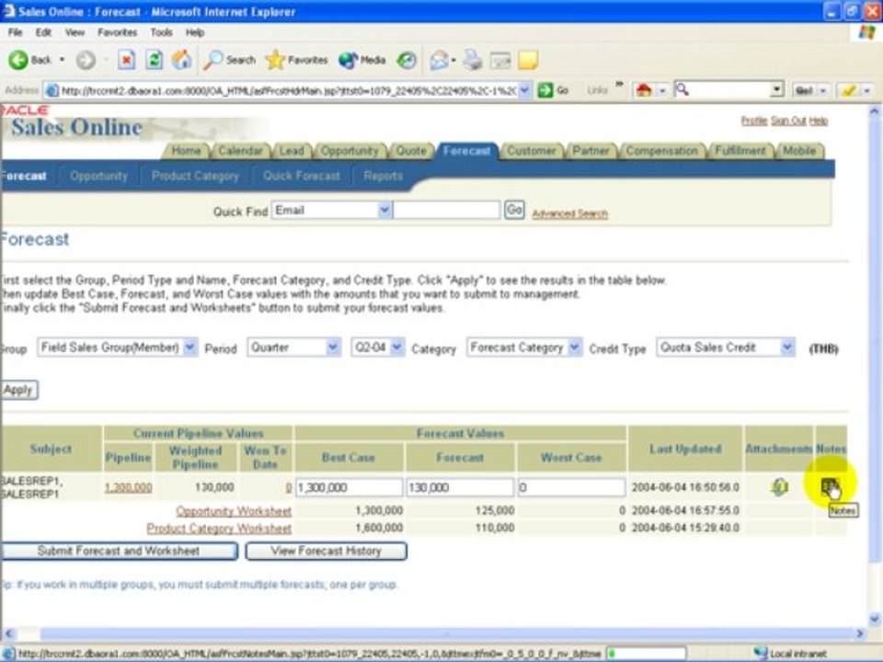Open the Back button history arrow
This screenshot has width=883, height=662.
[x=62, y=60]
